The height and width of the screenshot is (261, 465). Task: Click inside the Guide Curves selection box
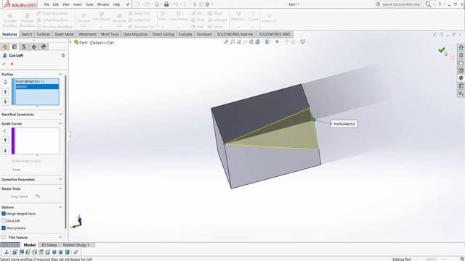37,141
